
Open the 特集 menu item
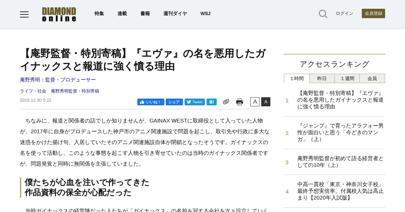pyautogui.click(x=99, y=13)
